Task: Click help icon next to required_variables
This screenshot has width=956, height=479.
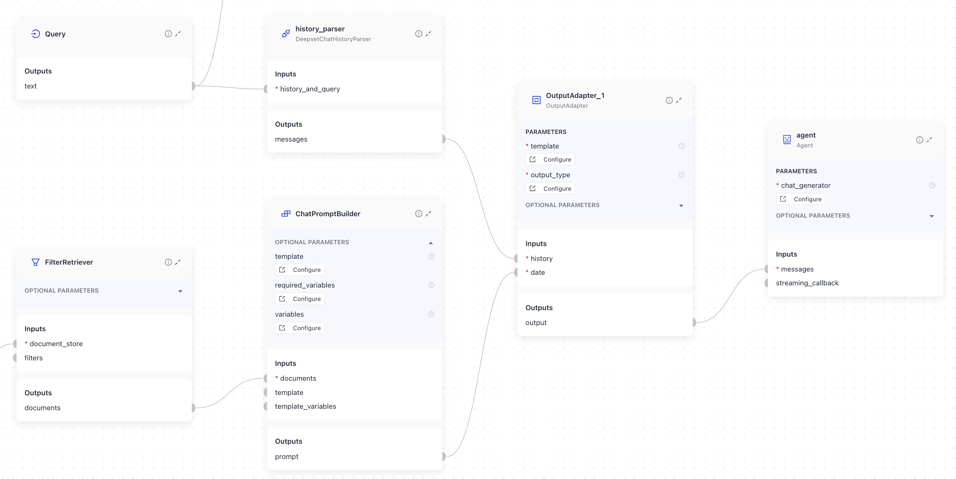Action: point(431,285)
